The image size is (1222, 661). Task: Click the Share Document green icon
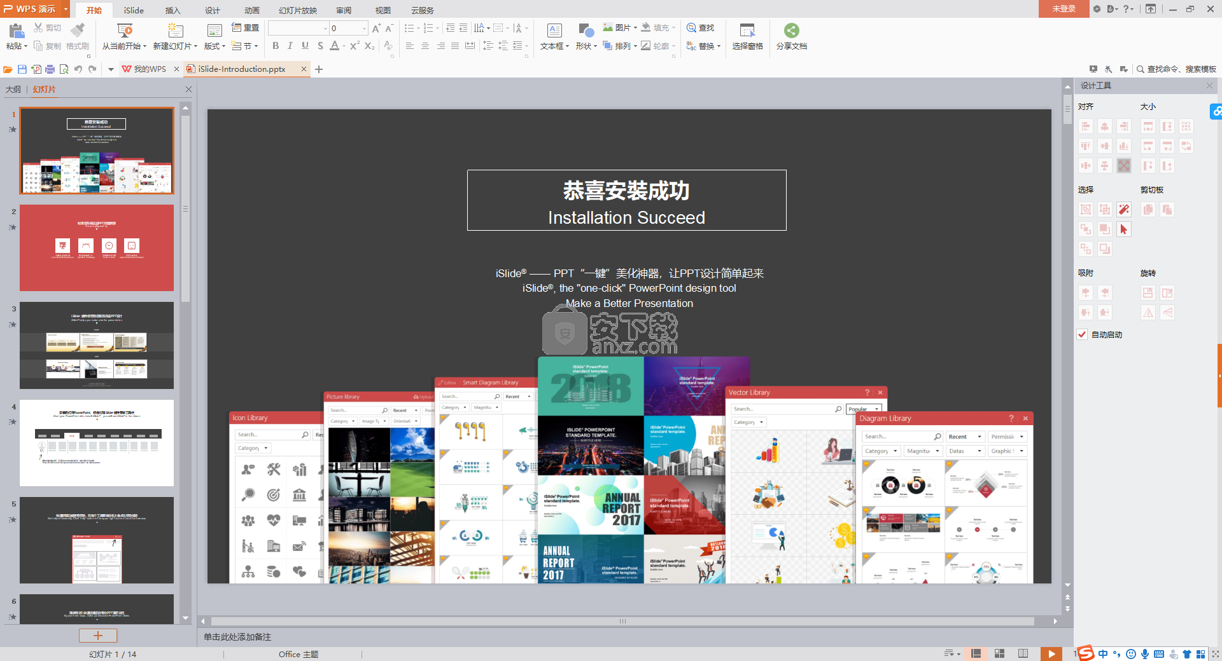[791, 30]
